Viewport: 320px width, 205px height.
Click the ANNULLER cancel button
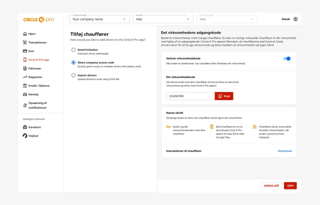(271, 185)
